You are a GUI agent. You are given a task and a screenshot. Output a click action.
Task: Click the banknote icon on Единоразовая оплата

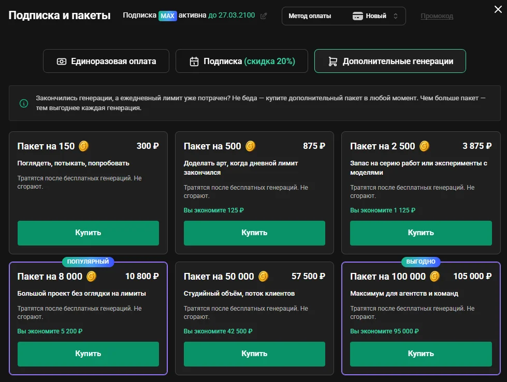click(62, 62)
